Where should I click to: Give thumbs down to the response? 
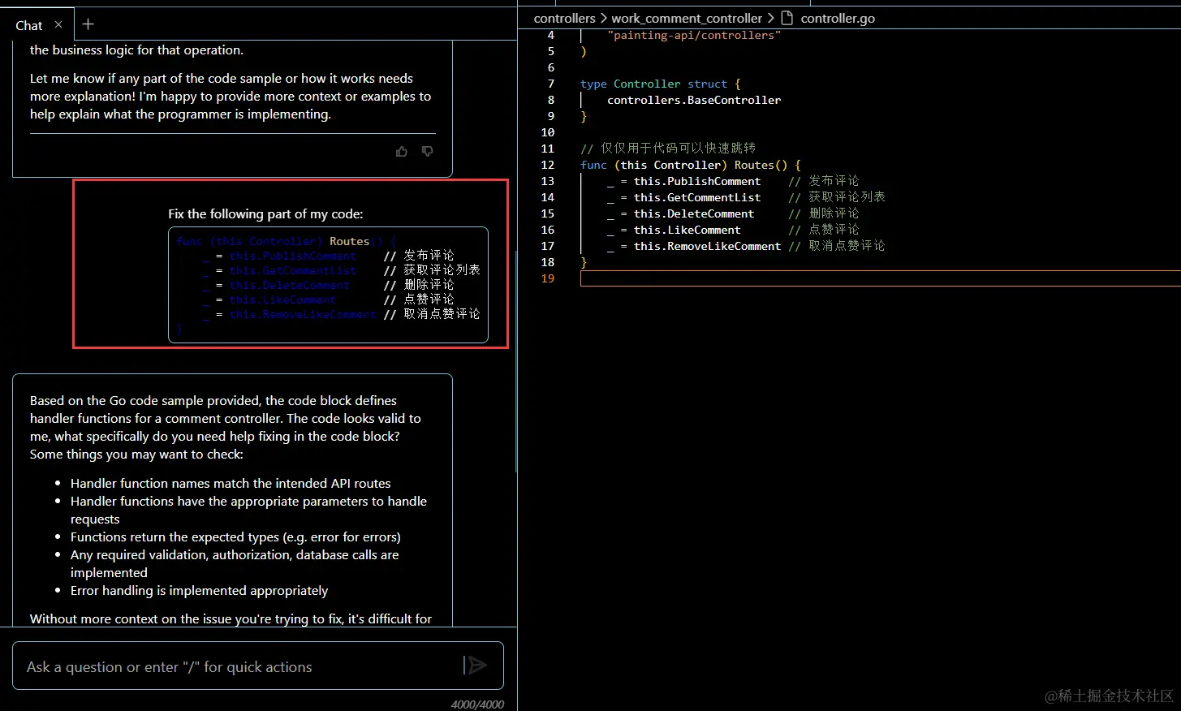pyautogui.click(x=428, y=151)
